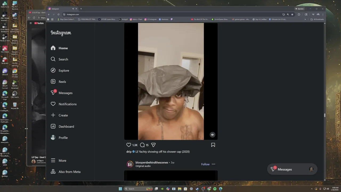Image resolution: width=341 pixels, height=192 pixels.
Task: Open Messages in the left sidebar
Action: (62, 93)
